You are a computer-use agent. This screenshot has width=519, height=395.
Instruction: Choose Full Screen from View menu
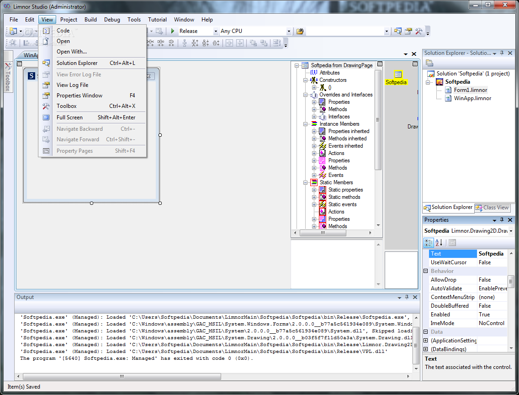pos(92,117)
